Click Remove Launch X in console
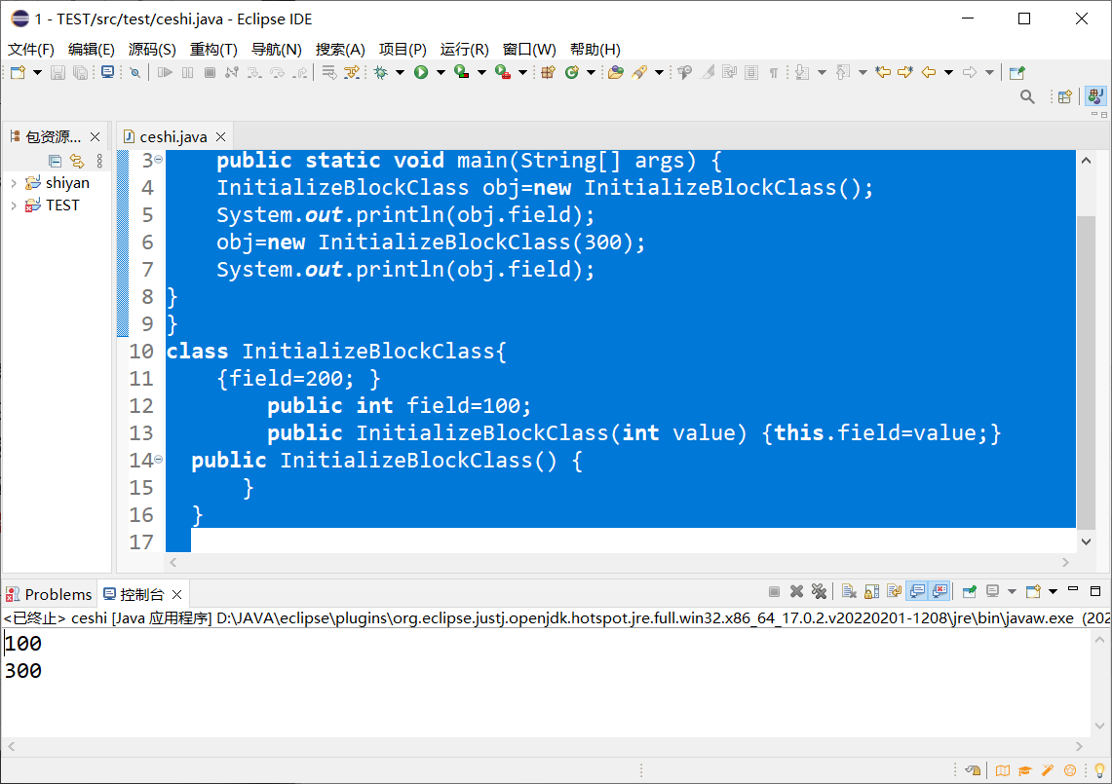 pos(796,591)
